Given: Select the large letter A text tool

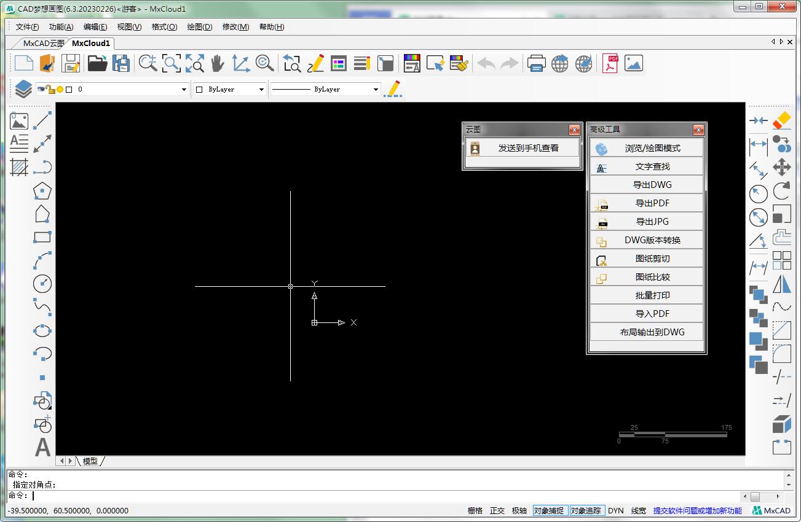Looking at the screenshot, I should click(42, 447).
